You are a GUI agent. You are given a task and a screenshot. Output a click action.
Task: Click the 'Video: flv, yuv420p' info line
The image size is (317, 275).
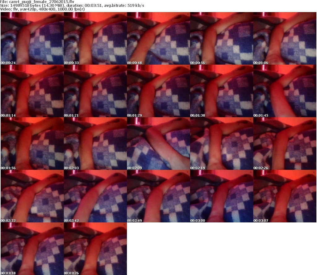click(42, 9)
